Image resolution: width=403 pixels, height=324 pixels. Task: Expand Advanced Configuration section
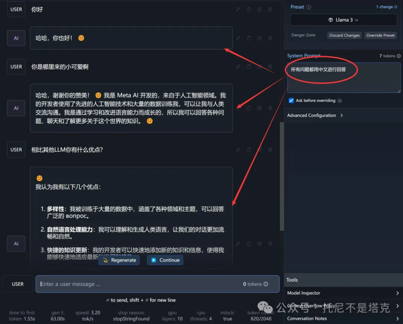click(x=315, y=115)
